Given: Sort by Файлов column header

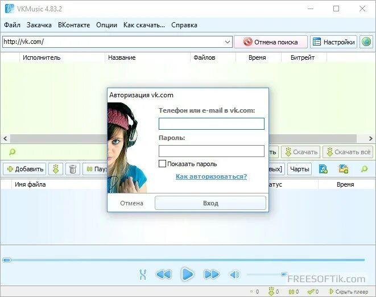Looking at the screenshot, I should point(213,57).
